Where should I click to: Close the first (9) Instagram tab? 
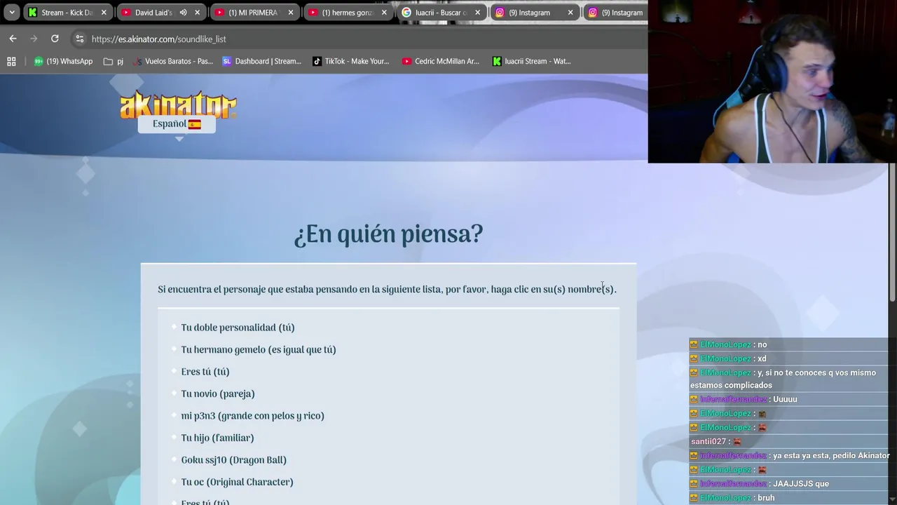pyautogui.click(x=570, y=13)
